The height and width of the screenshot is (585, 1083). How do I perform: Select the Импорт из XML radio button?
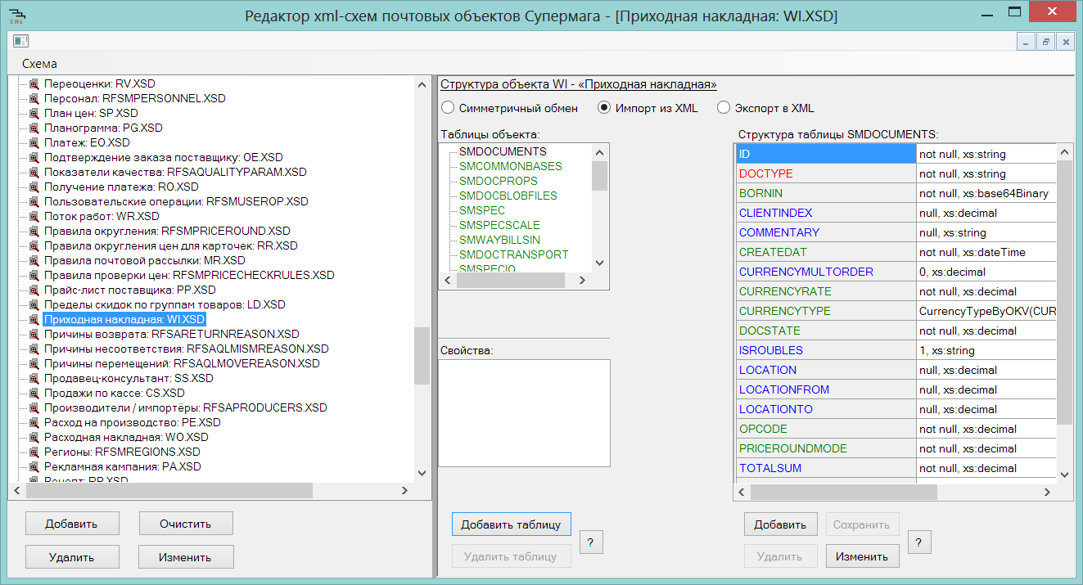tap(604, 108)
